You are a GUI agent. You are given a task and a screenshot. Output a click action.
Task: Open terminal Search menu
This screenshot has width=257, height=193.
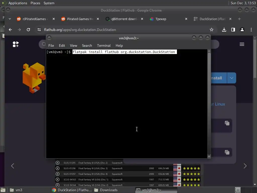tap(87, 46)
